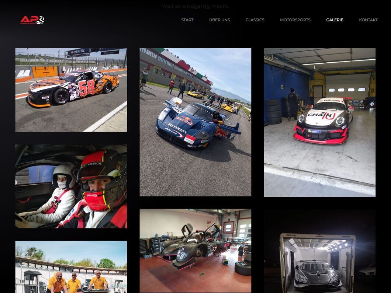
Task: Open the MOTORSPORTS navigation link
Action: pyautogui.click(x=295, y=20)
